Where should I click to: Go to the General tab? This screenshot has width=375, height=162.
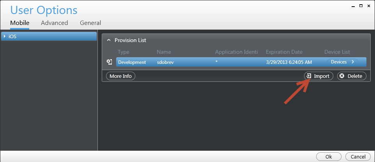90,23
